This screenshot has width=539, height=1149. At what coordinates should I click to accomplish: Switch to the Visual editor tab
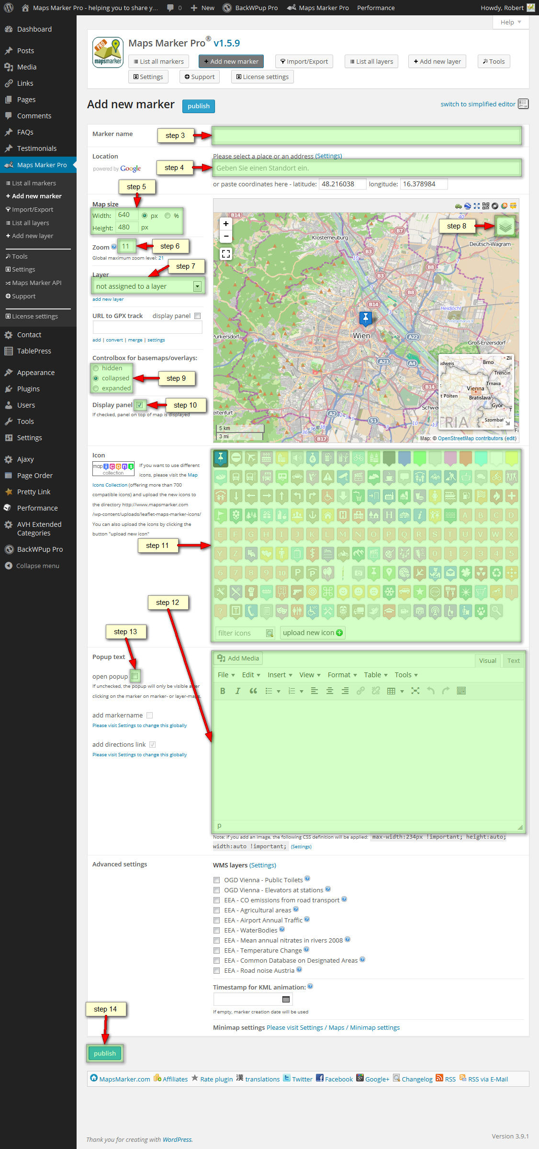click(487, 660)
